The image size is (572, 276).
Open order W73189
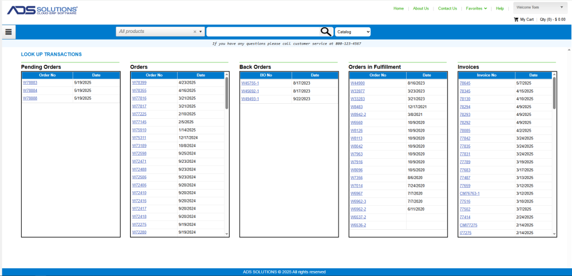tap(139, 146)
